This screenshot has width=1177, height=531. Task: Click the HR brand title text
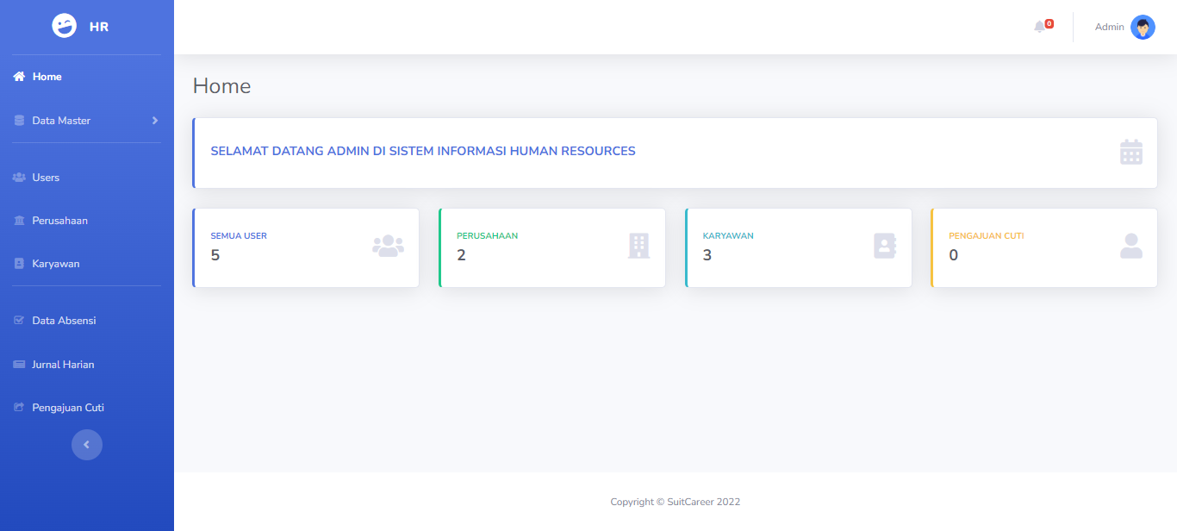pos(99,27)
